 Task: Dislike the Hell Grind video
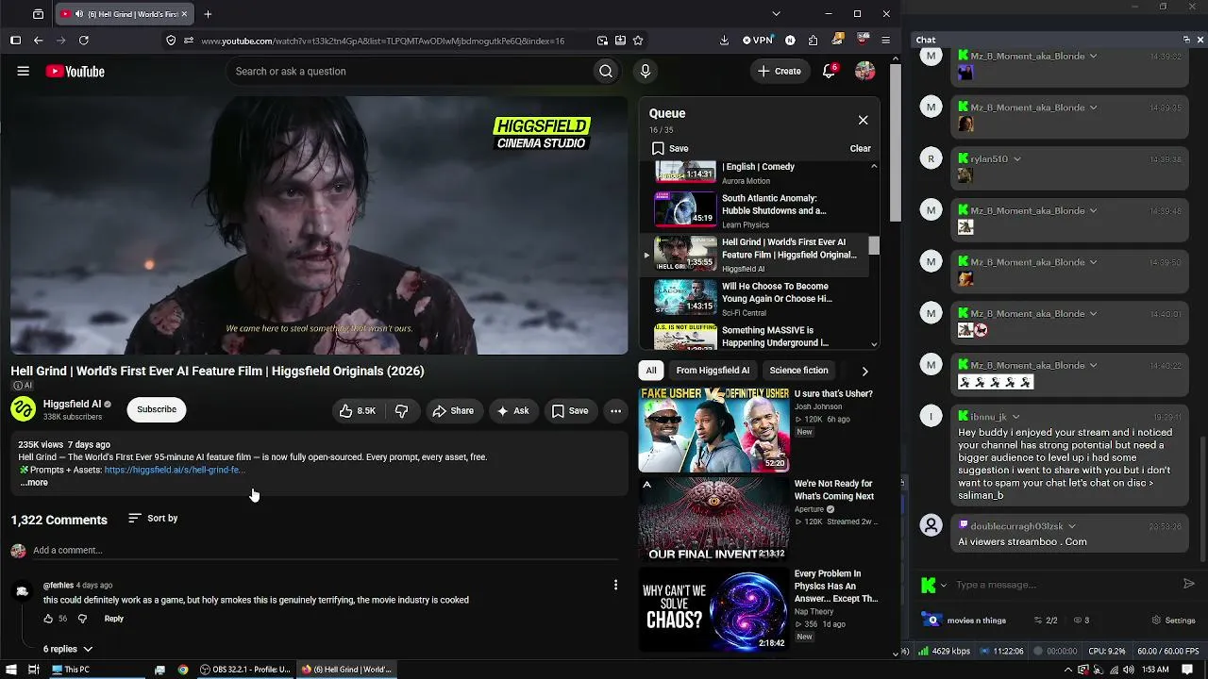[401, 410]
